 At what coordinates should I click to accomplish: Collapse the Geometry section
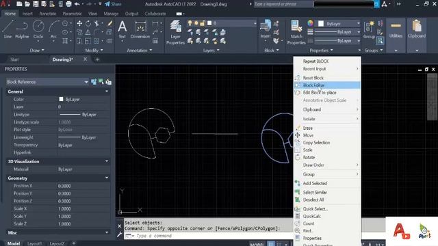pos(107,178)
